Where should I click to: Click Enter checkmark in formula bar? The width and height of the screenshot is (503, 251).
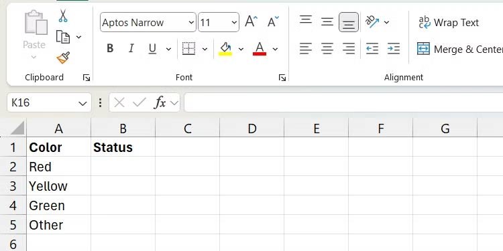[139, 103]
